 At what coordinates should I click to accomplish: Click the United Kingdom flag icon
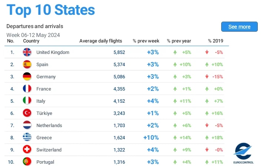pos(27,52)
